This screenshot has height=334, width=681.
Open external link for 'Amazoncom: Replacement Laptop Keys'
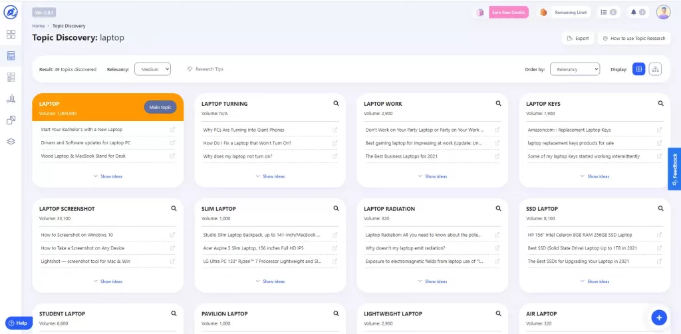pos(659,130)
